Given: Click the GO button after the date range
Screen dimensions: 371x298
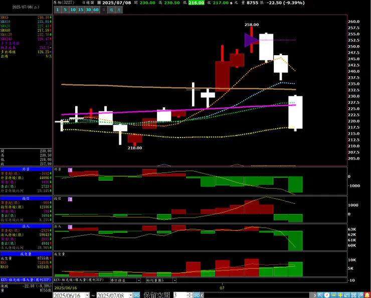Looking at the screenshot, I should point(136,295).
